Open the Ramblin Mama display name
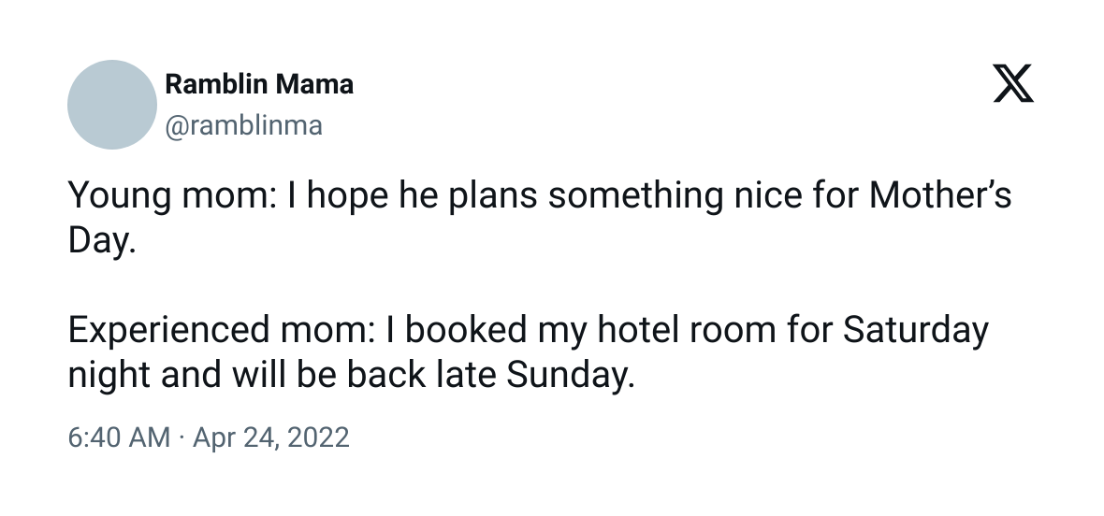Screen dimensions: 1104x516 click(259, 84)
